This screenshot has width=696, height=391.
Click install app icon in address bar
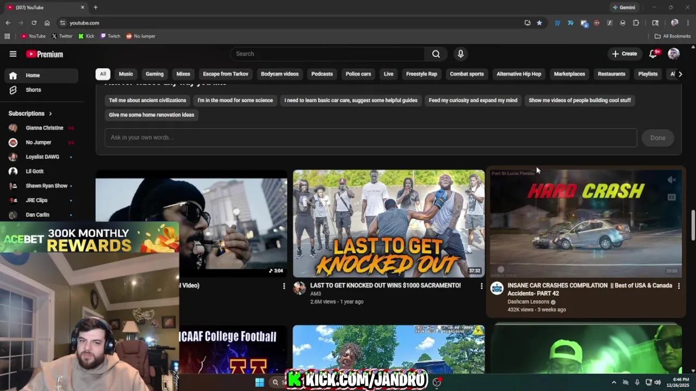[x=527, y=23]
